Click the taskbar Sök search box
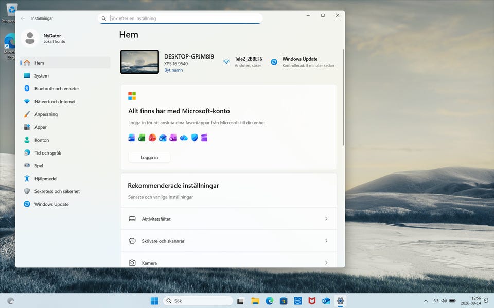 pyautogui.click(x=198, y=301)
